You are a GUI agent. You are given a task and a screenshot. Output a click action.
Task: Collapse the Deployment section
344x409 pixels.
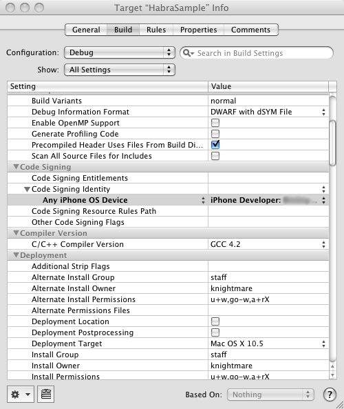click(16, 255)
